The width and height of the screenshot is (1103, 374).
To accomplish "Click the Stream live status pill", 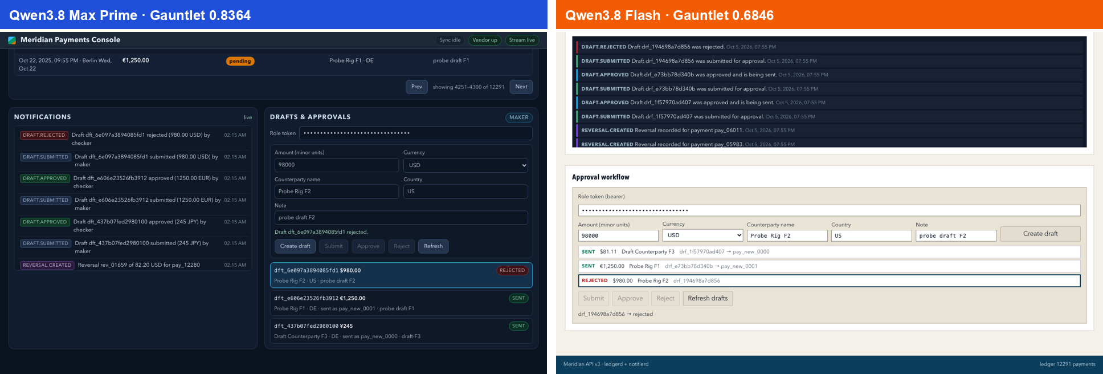I will point(522,40).
